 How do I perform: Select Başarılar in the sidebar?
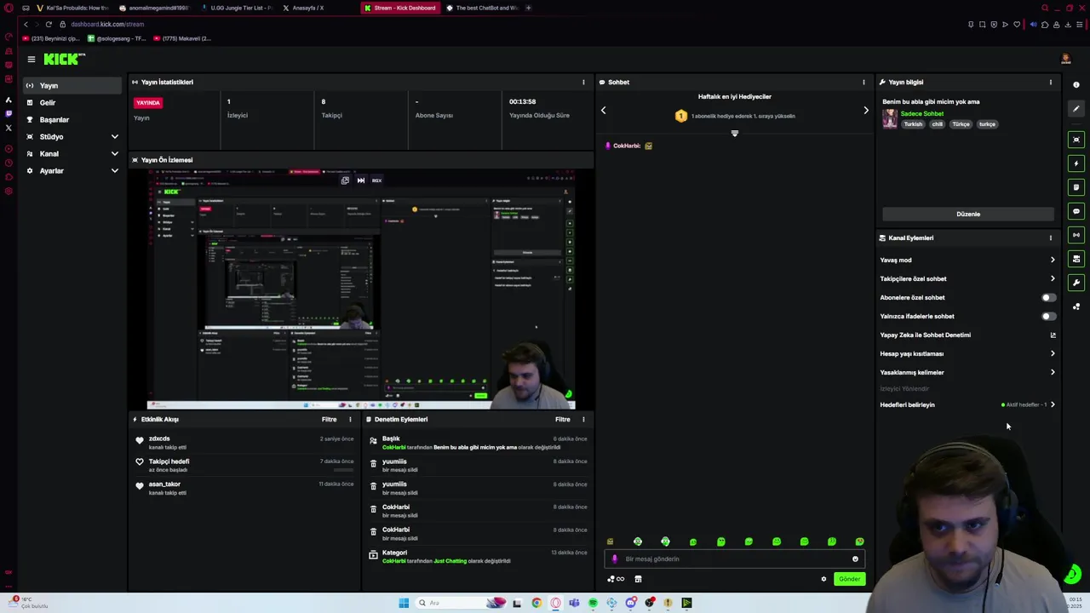[x=73, y=119]
